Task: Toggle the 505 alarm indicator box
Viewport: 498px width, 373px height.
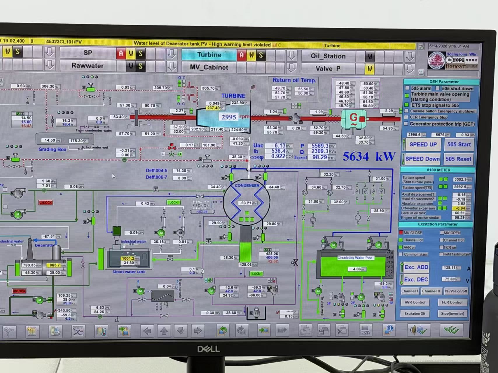Action: (x=407, y=88)
